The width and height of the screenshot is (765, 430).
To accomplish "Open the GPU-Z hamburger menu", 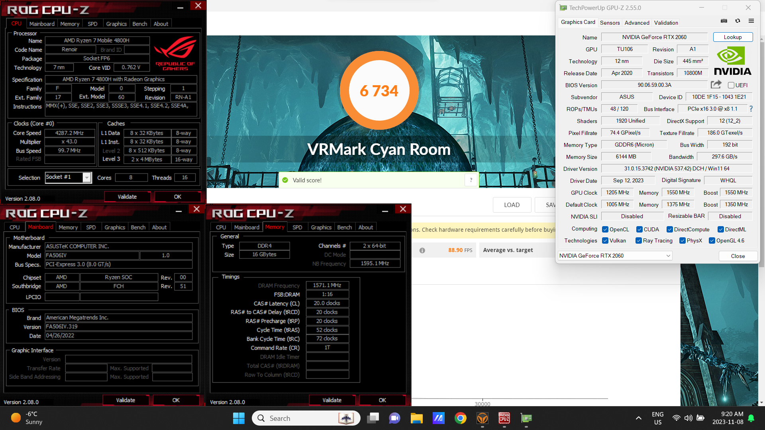I will (x=751, y=21).
